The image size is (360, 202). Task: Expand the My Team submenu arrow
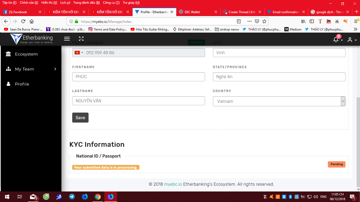pyautogui.click(x=55, y=69)
